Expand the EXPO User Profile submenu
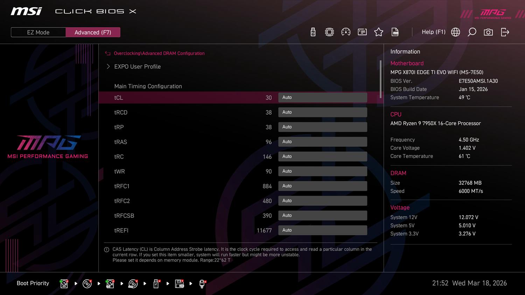 click(137, 66)
